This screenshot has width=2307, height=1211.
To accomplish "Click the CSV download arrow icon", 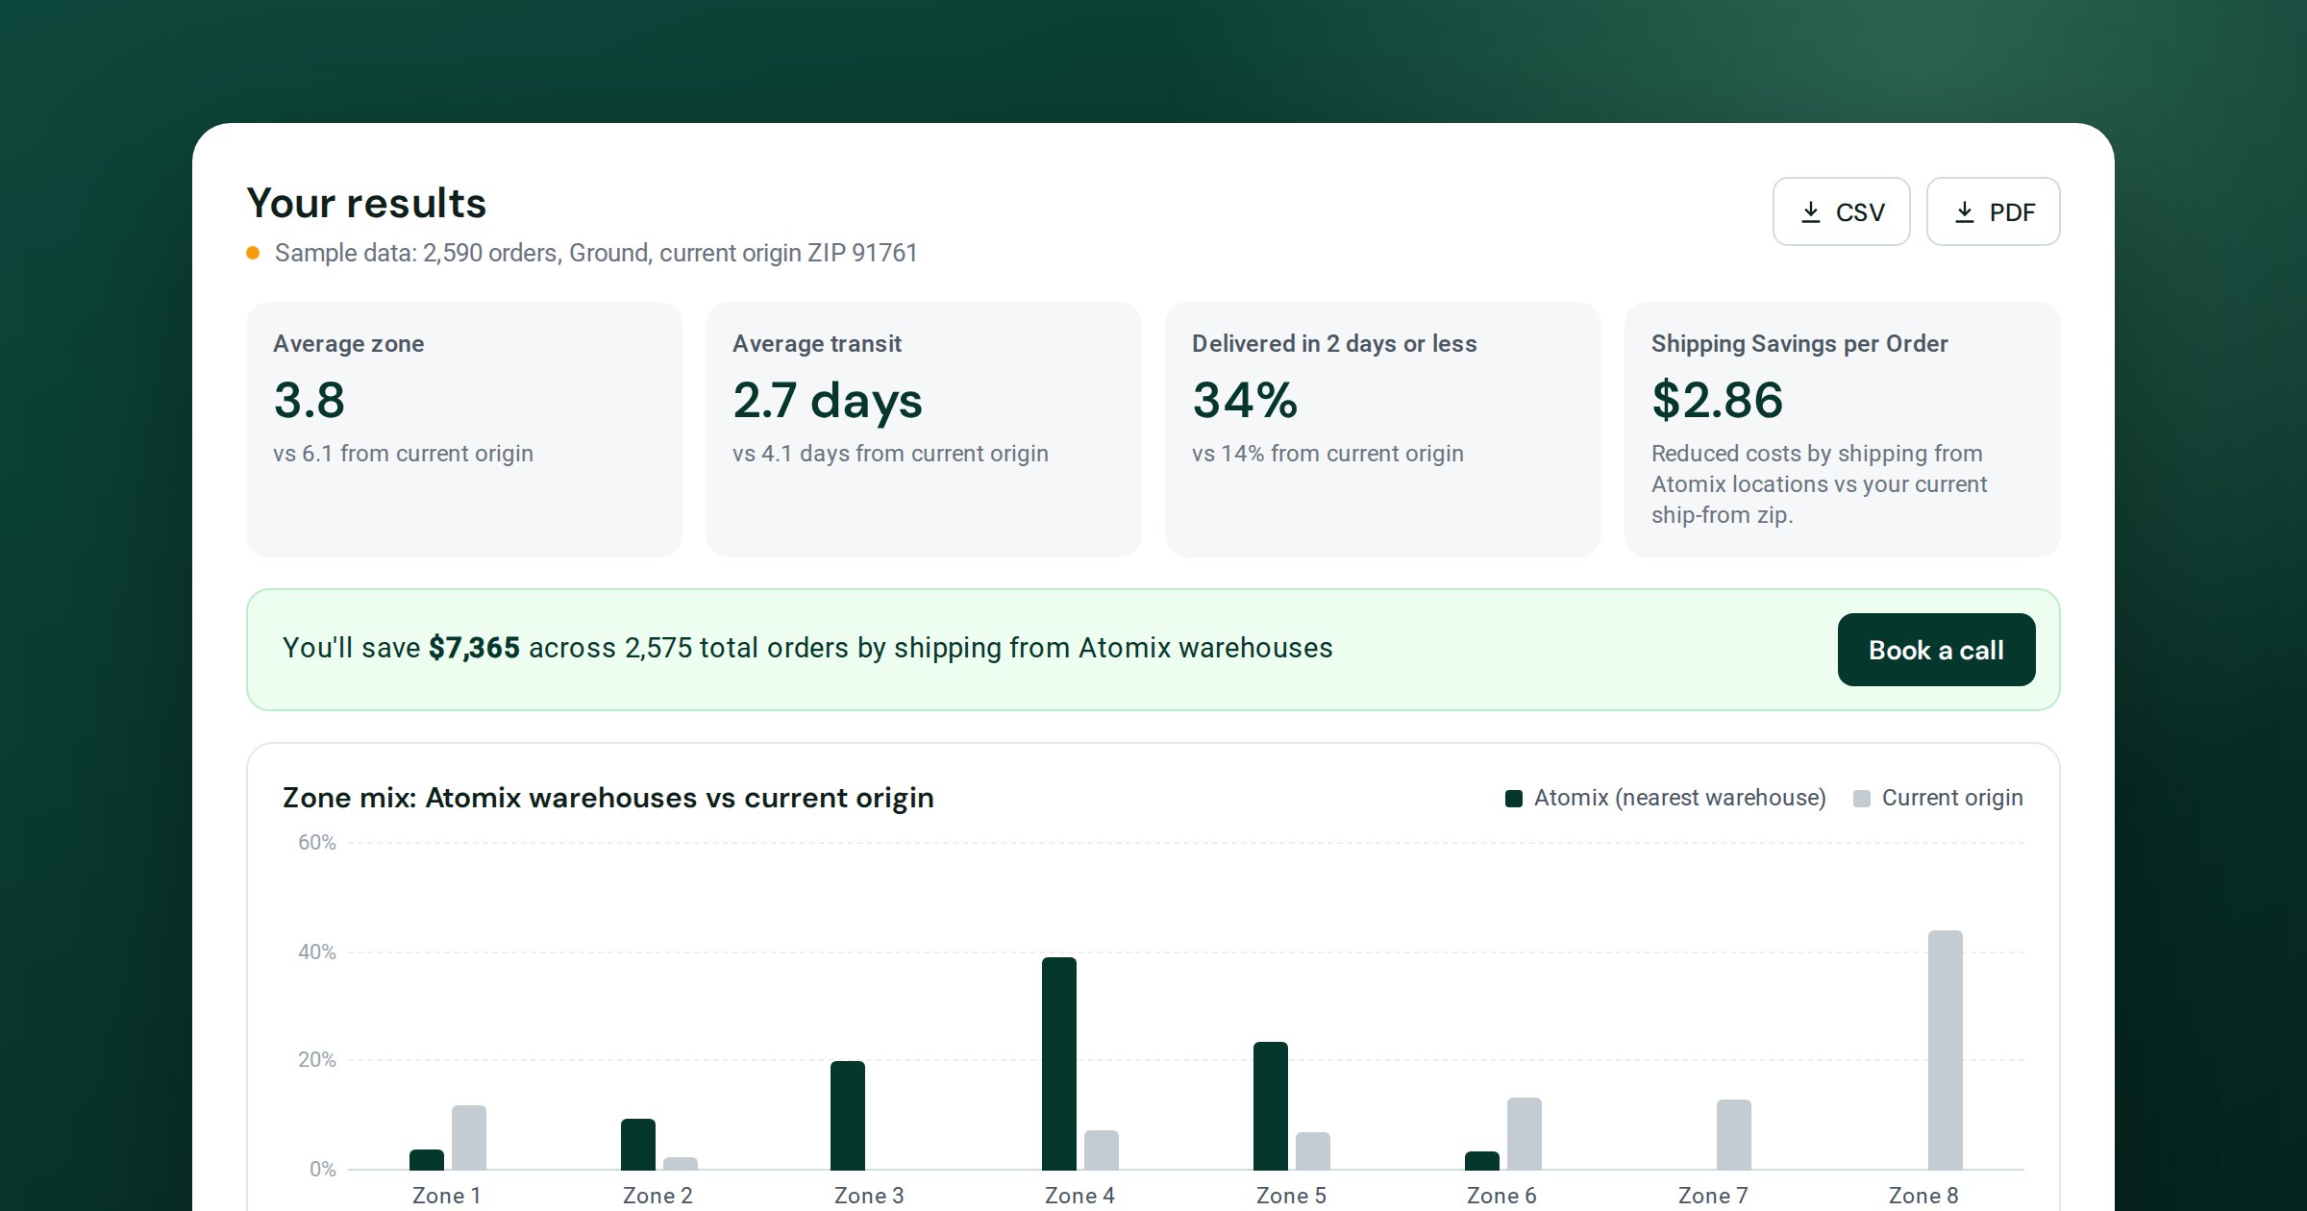I will [x=1810, y=212].
